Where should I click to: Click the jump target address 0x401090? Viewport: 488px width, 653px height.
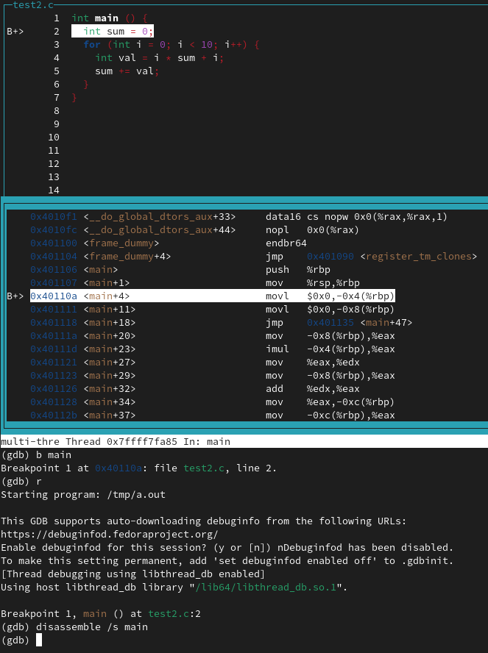[330, 257]
